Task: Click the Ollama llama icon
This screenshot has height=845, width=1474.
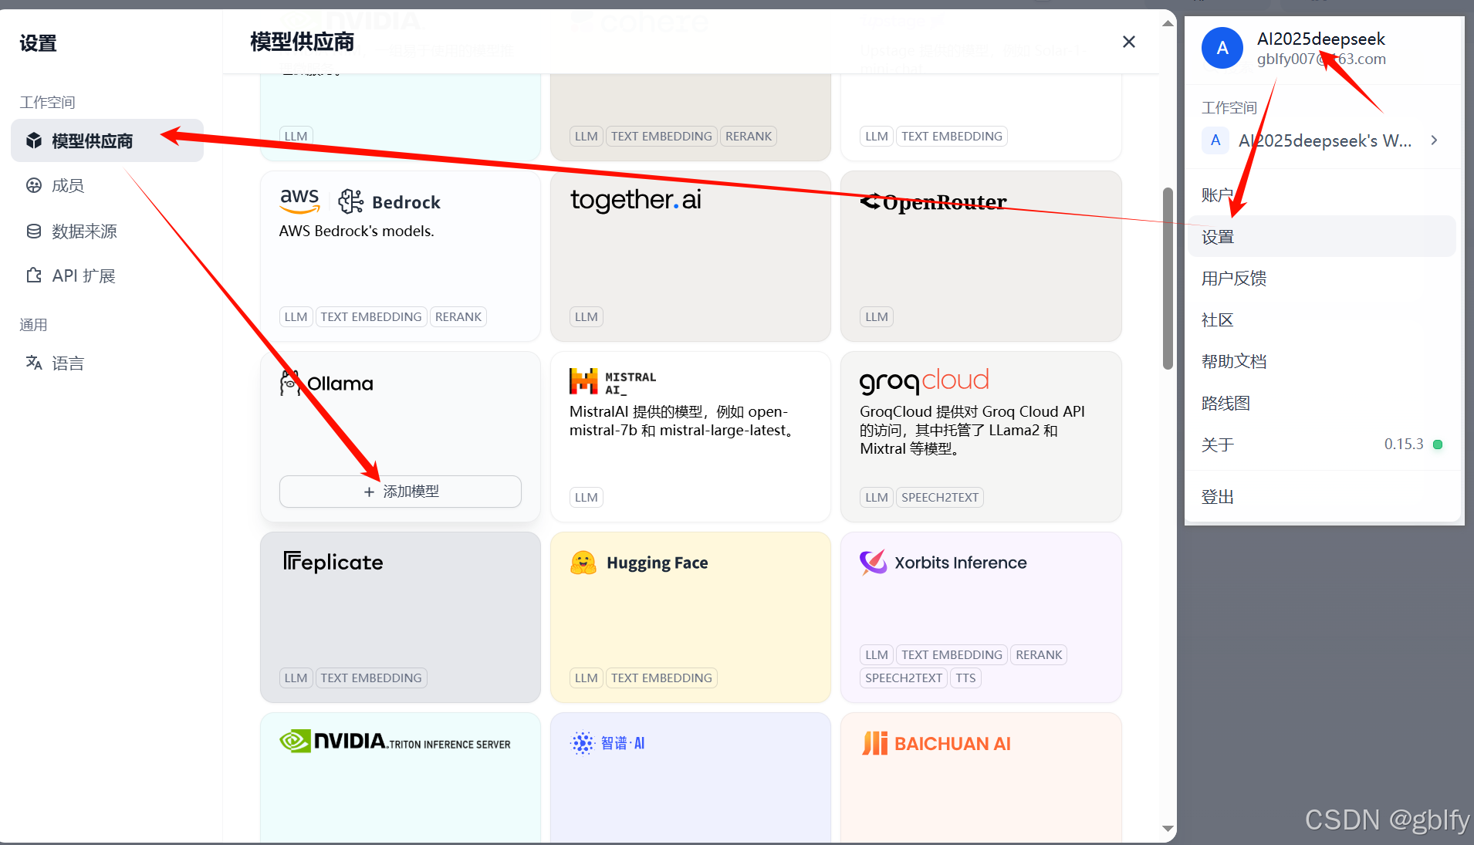Action: coord(290,383)
